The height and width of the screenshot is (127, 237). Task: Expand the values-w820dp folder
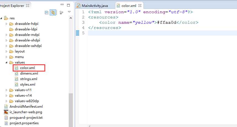coord(6,101)
